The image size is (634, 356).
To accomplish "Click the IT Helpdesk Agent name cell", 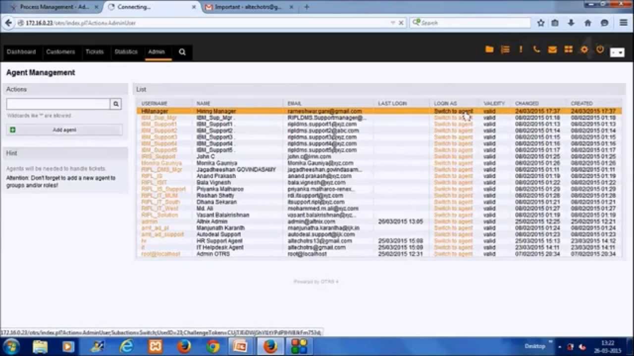I will click(220, 247).
